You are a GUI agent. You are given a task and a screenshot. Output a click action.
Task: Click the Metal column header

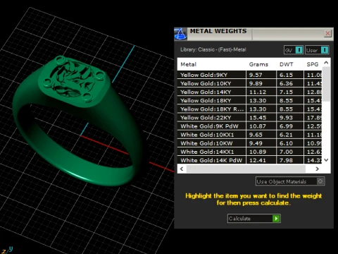(x=189, y=64)
